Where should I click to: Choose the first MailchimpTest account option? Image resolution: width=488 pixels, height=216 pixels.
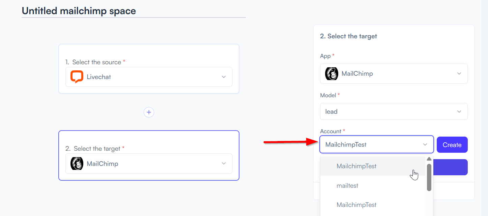(x=373, y=166)
